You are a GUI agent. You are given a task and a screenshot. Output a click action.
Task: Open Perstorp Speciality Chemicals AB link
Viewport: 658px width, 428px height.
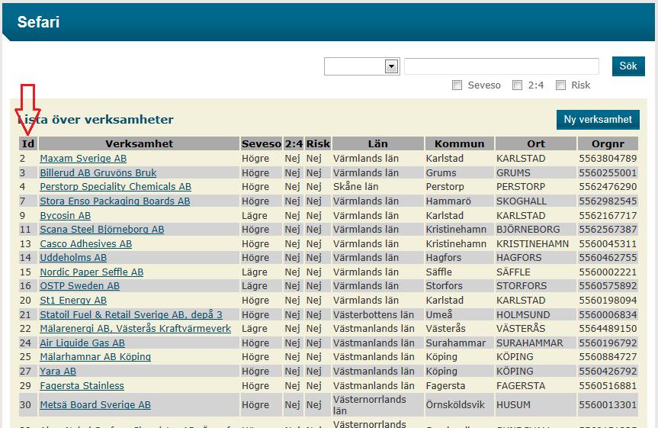pyautogui.click(x=115, y=187)
